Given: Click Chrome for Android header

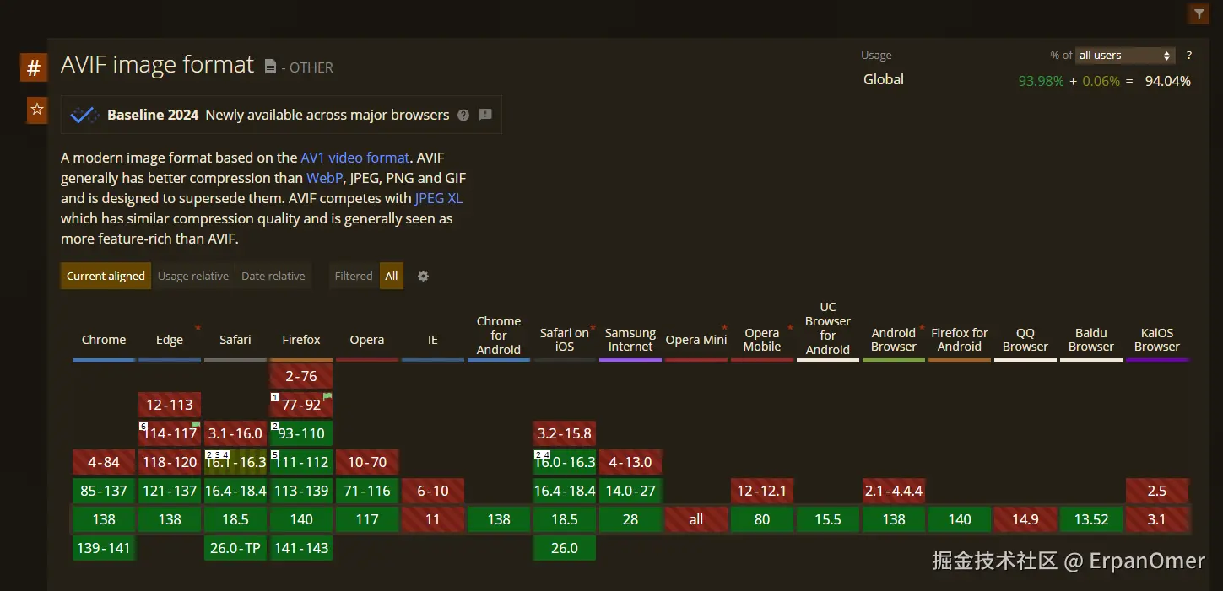Looking at the screenshot, I should click(x=499, y=336).
